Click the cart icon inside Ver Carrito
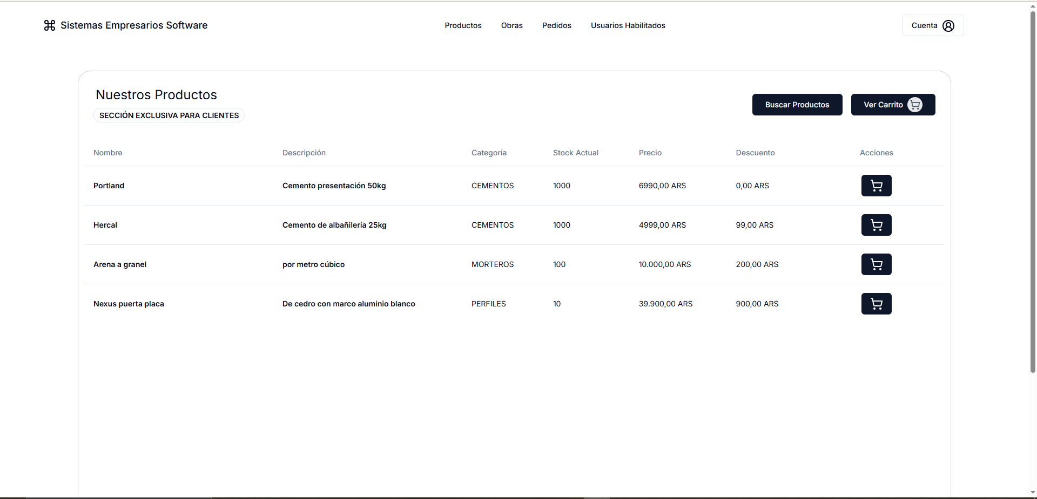Image resolution: width=1037 pixels, height=499 pixels. tap(915, 105)
